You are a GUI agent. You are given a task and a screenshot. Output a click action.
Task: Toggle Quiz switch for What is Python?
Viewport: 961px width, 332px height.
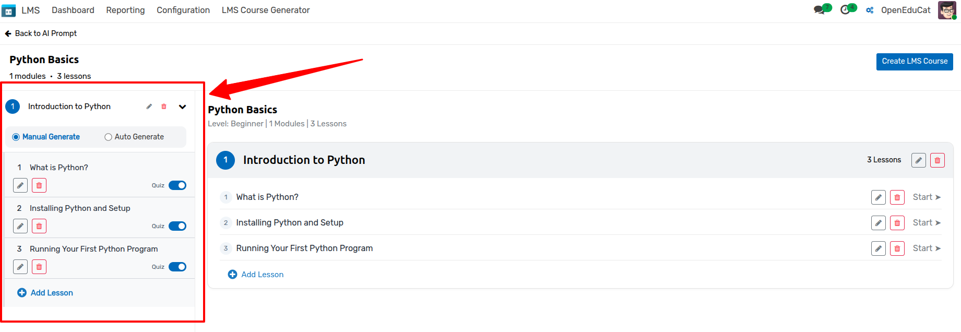177,185
